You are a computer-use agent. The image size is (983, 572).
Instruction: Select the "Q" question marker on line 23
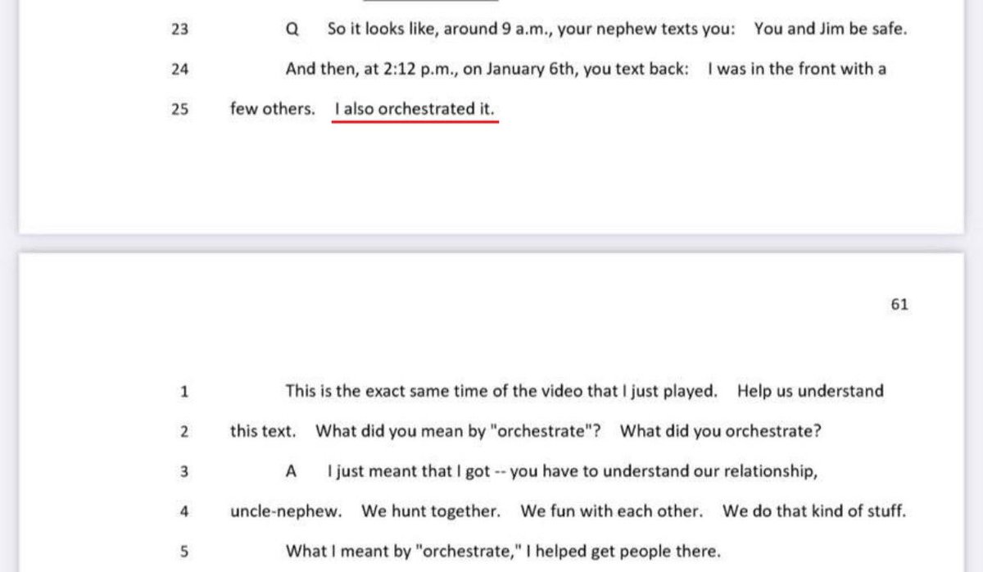click(292, 30)
